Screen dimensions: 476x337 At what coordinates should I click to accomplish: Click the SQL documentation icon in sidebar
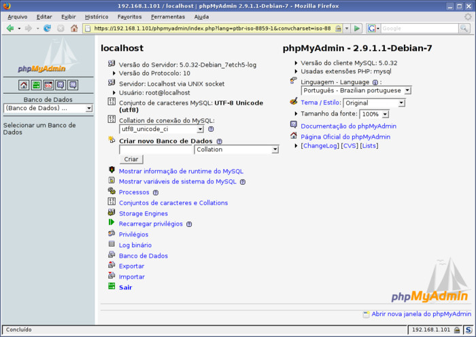(73, 85)
